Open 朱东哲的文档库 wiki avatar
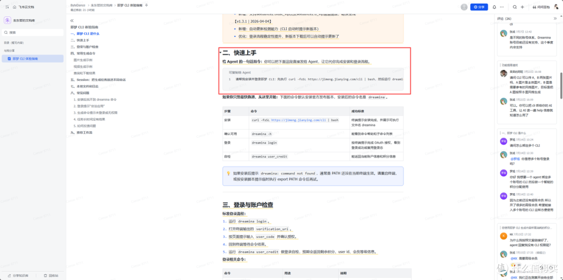Viewport: 563px width, 280px height. (x=7, y=20)
